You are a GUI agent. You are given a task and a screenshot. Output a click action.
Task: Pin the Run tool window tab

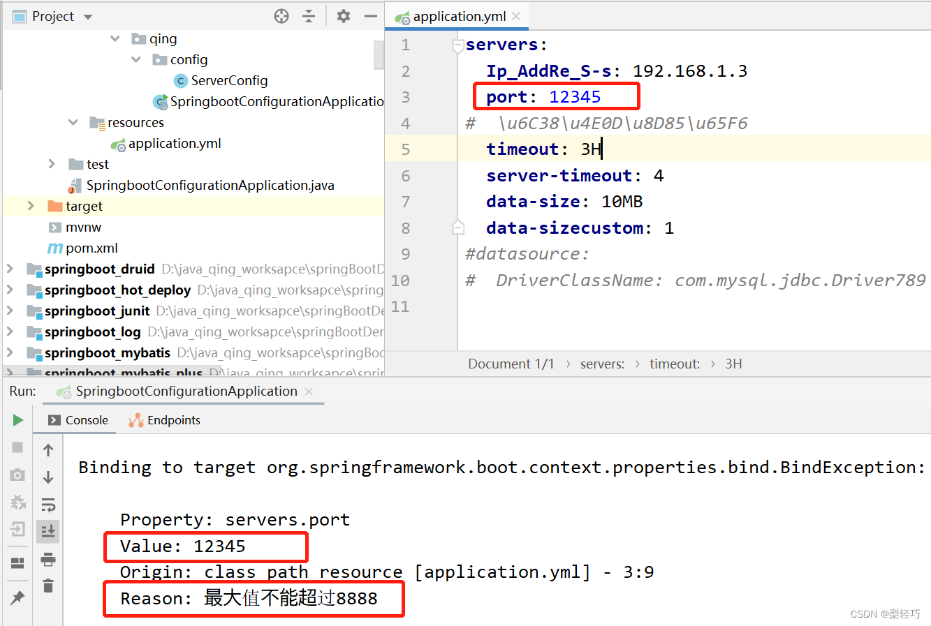[19, 595]
